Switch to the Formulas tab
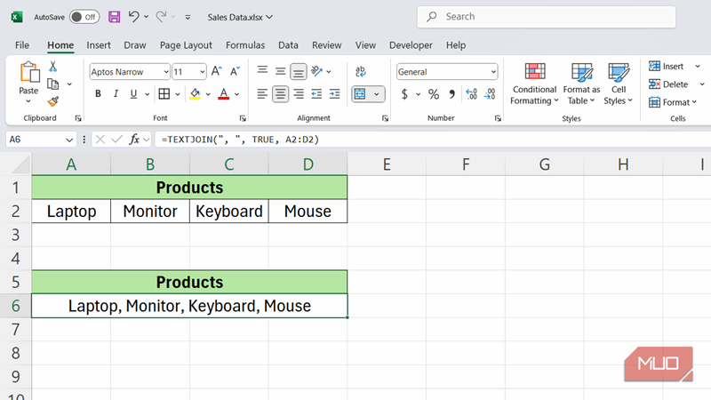The height and width of the screenshot is (400, 711). pos(245,45)
